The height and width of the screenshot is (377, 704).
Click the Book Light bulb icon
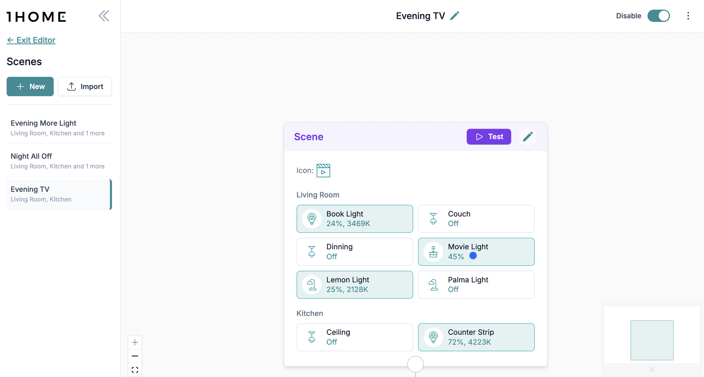tap(312, 218)
